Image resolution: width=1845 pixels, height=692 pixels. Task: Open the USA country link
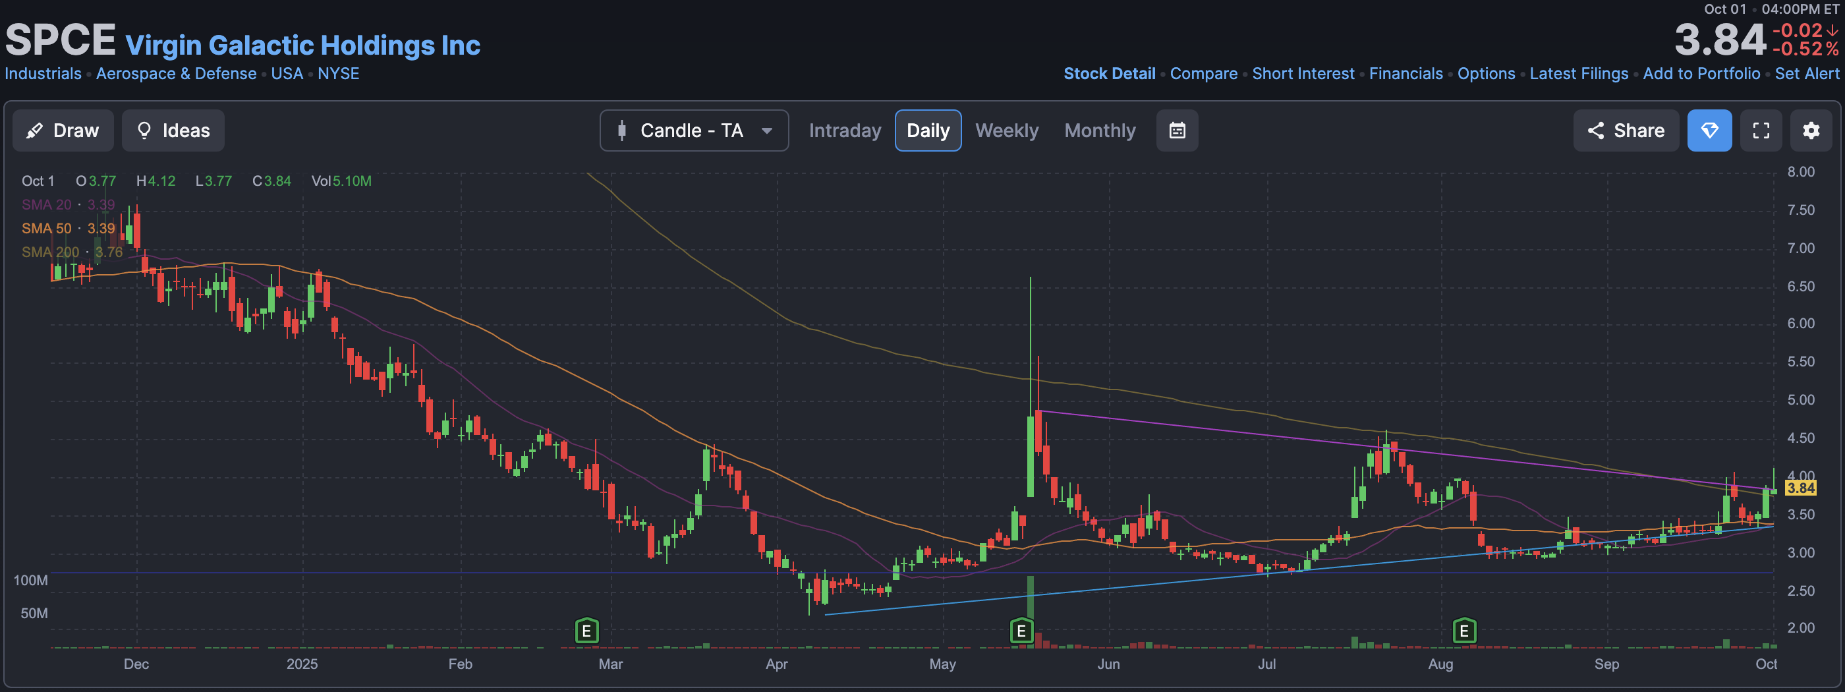click(x=287, y=74)
